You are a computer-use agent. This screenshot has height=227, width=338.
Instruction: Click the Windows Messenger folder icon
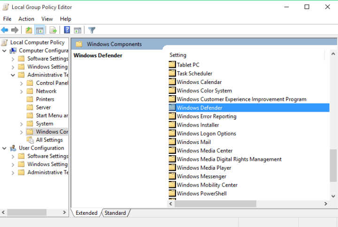(172, 176)
